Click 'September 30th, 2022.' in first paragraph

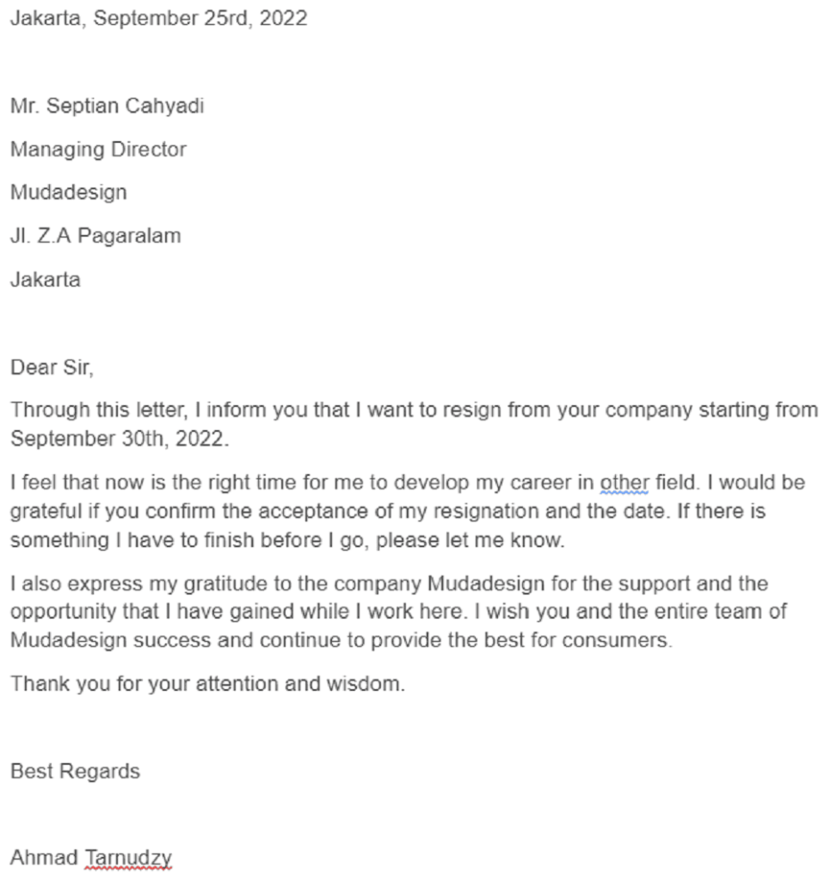tap(120, 438)
